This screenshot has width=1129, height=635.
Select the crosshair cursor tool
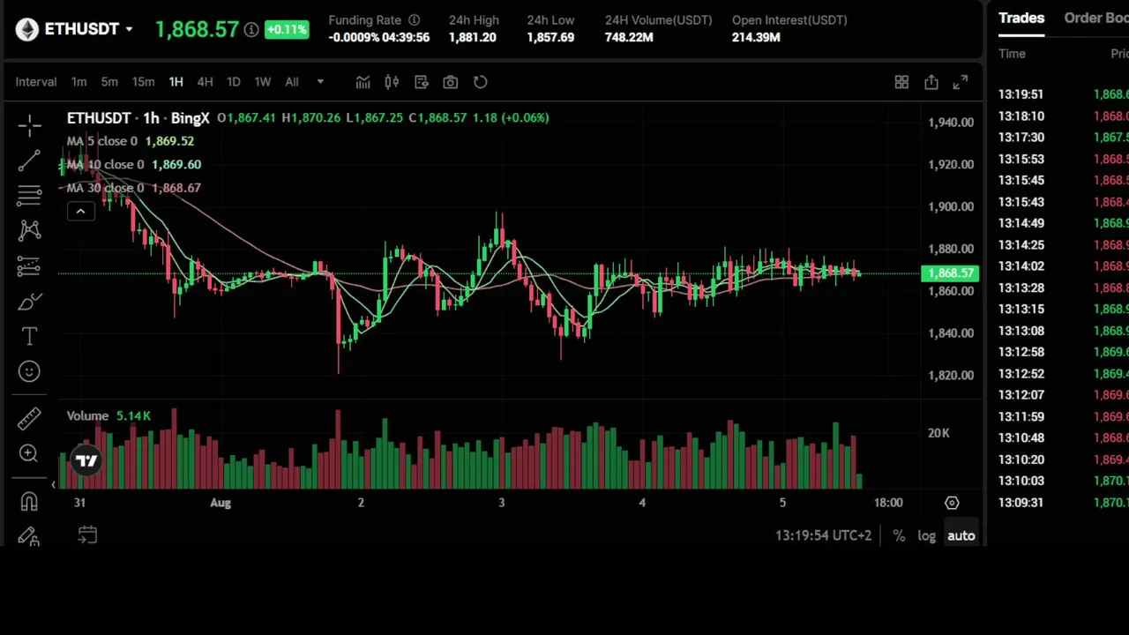click(x=29, y=126)
